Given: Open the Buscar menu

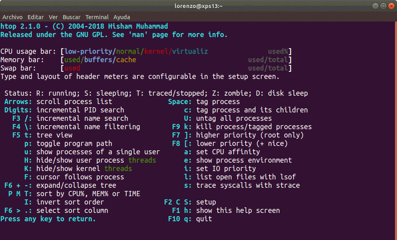Looking at the screenshot, I should pyautogui.click(x=71, y=17).
